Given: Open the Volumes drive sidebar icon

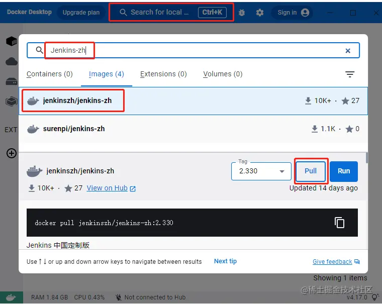Looking at the screenshot, I should pyautogui.click(x=12, y=81).
